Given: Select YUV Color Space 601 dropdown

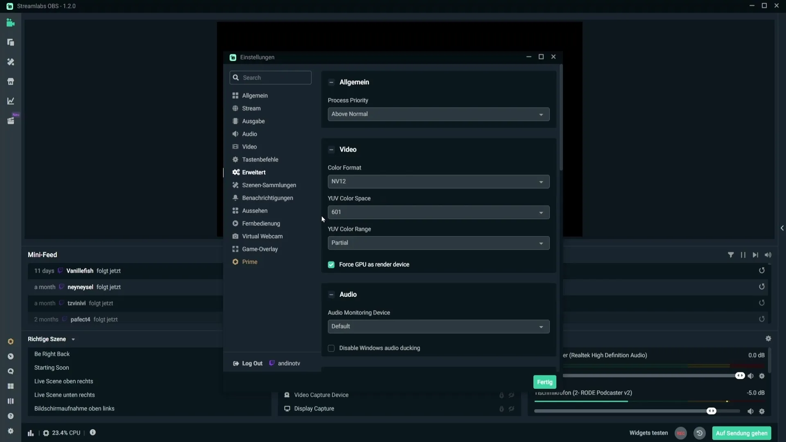Looking at the screenshot, I should click(438, 212).
